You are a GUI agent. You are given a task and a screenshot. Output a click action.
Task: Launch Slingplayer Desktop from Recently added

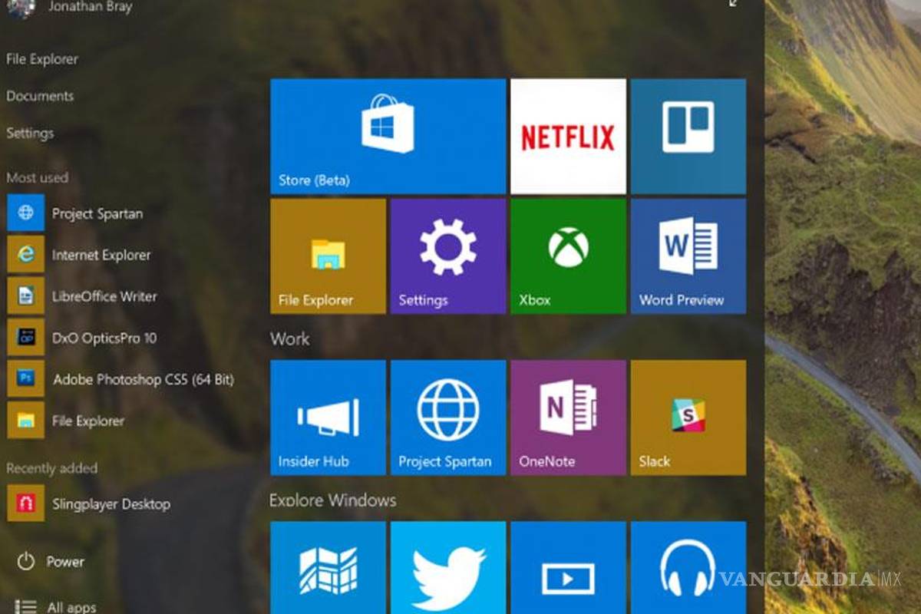[111, 504]
